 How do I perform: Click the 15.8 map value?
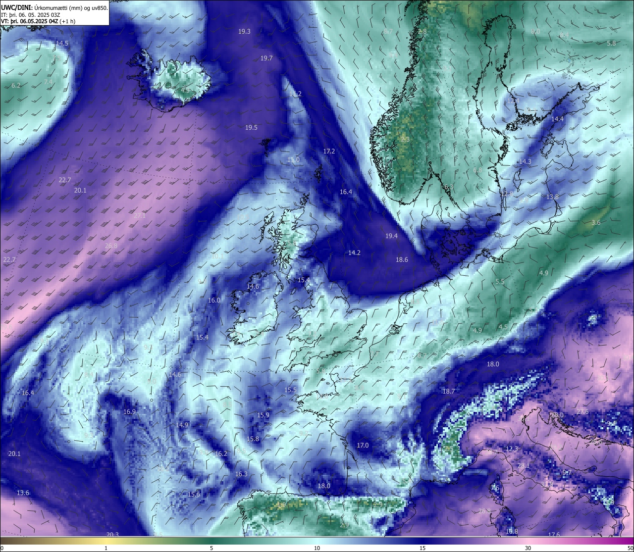coord(253,439)
